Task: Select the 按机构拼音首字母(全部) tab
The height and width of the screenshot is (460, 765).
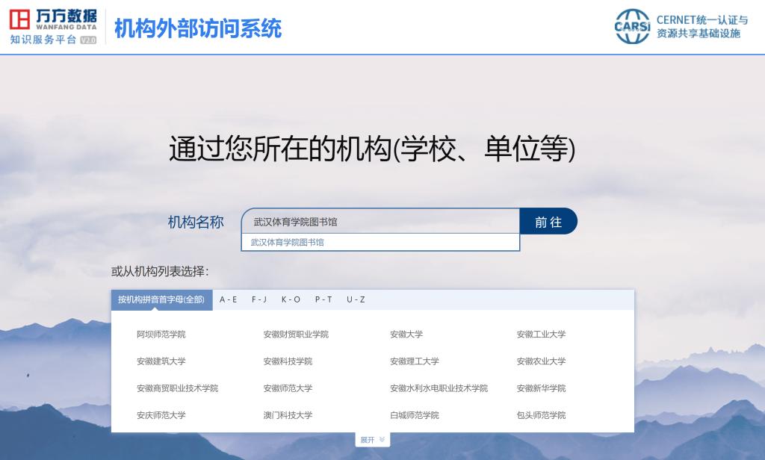Action: [x=161, y=299]
